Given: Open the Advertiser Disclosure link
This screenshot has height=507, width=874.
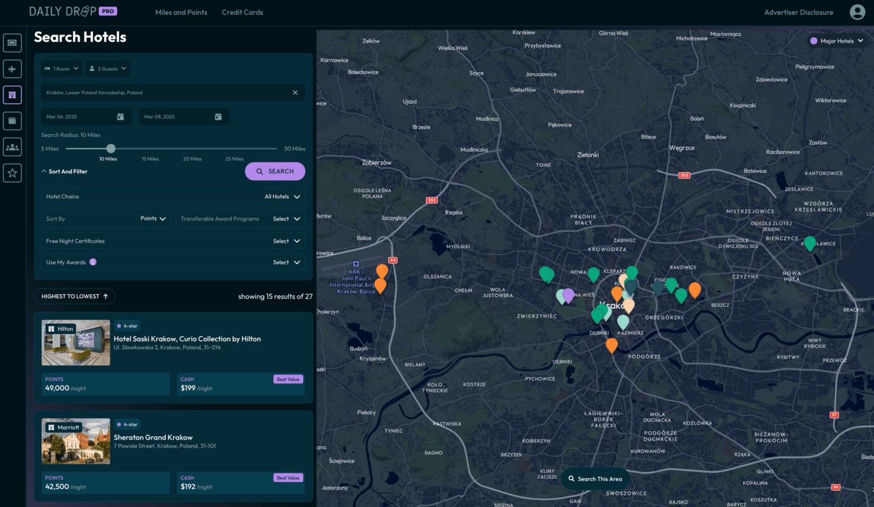Looking at the screenshot, I should [x=798, y=12].
